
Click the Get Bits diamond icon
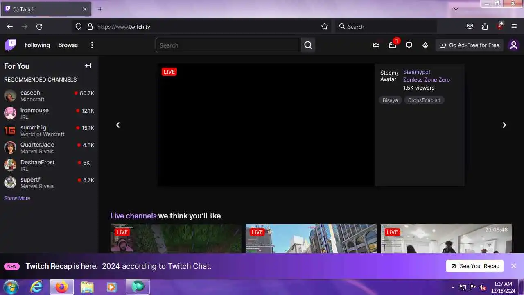tap(425, 45)
